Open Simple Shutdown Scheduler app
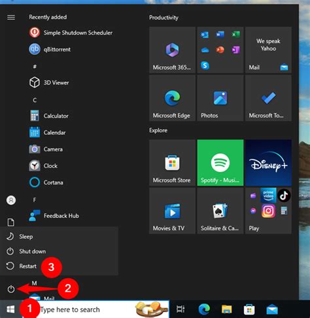Image resolution: width=310 pixels, height=318 pixels. (71, 33)
